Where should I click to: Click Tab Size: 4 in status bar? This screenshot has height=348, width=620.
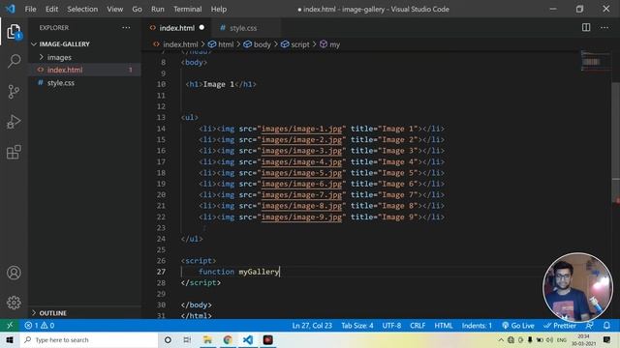357,326
